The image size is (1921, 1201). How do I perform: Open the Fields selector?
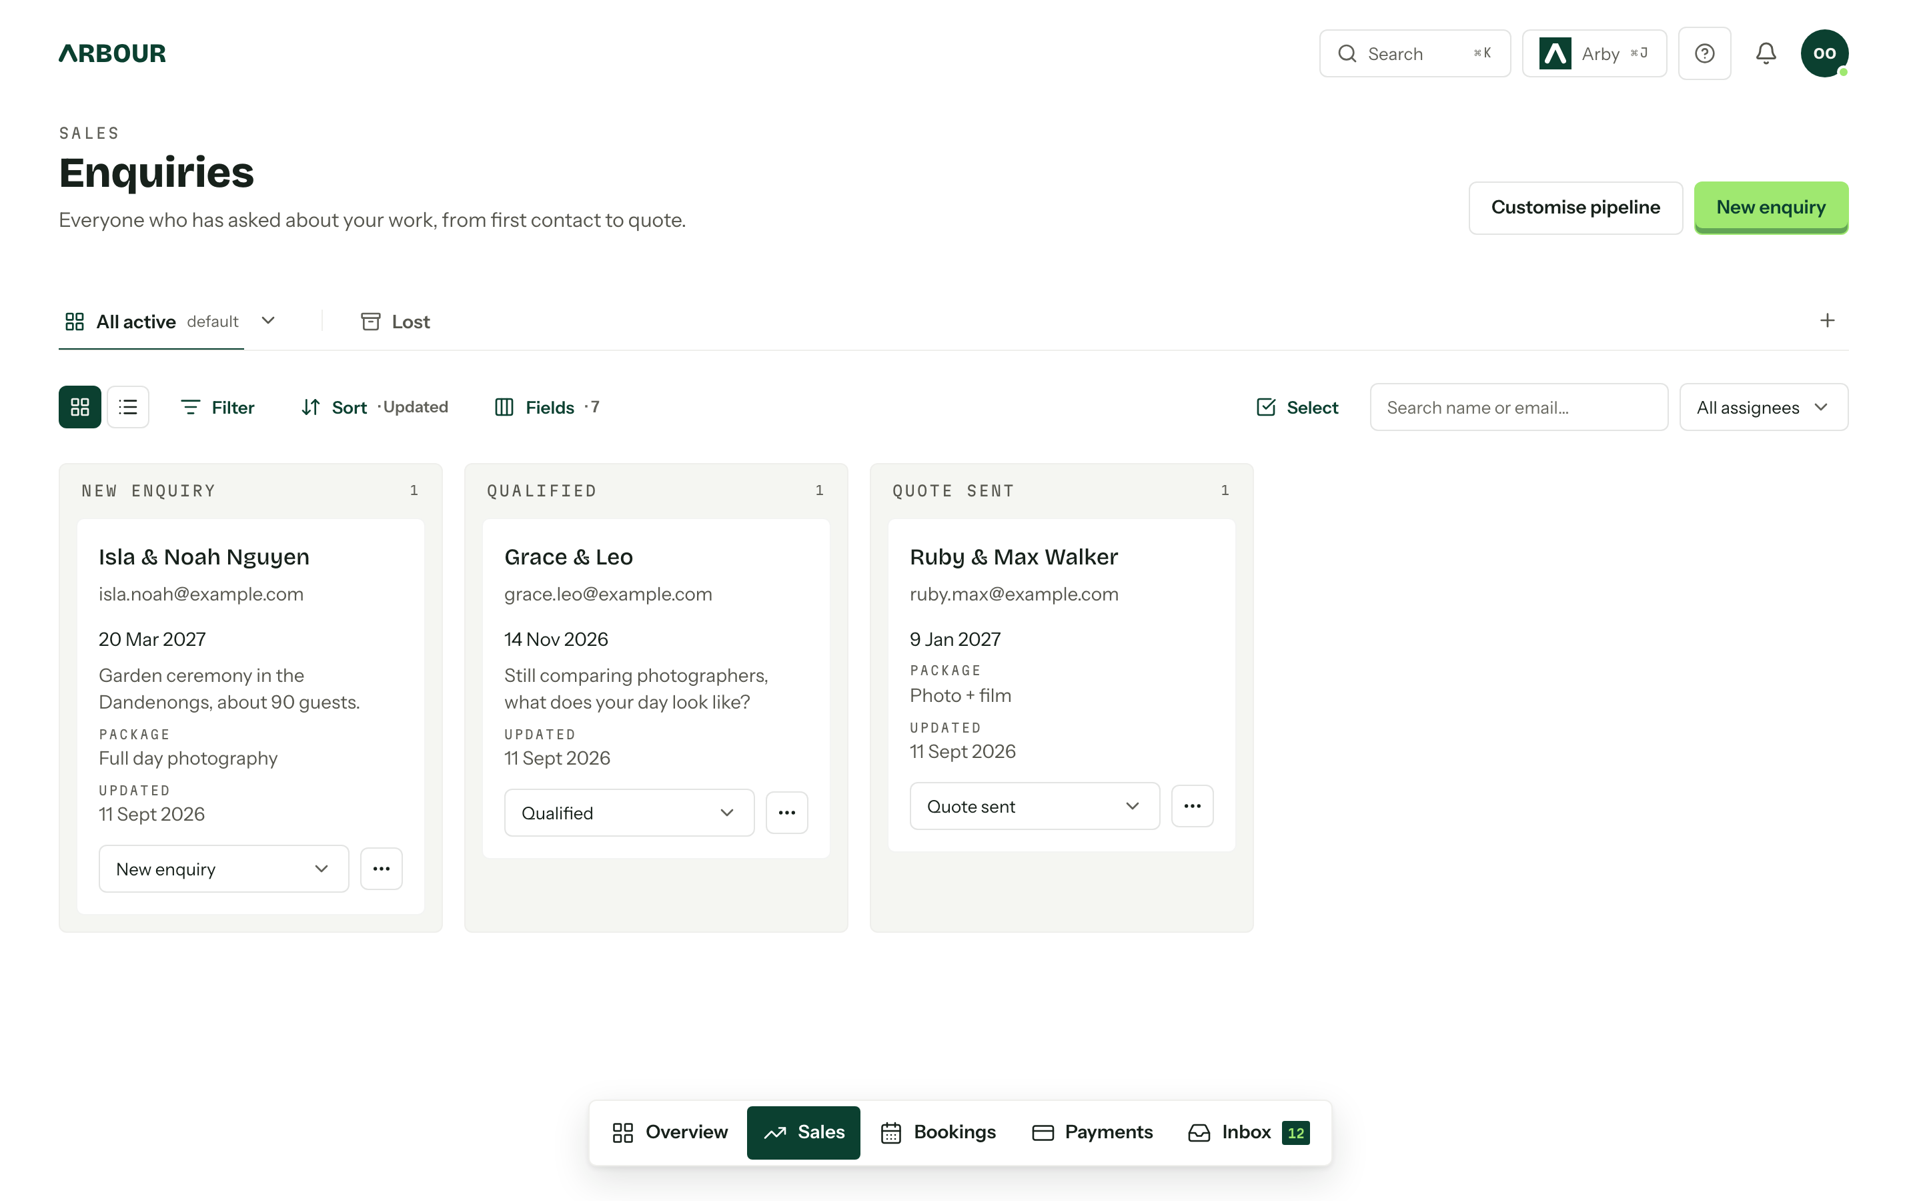(x=547, y=408)
